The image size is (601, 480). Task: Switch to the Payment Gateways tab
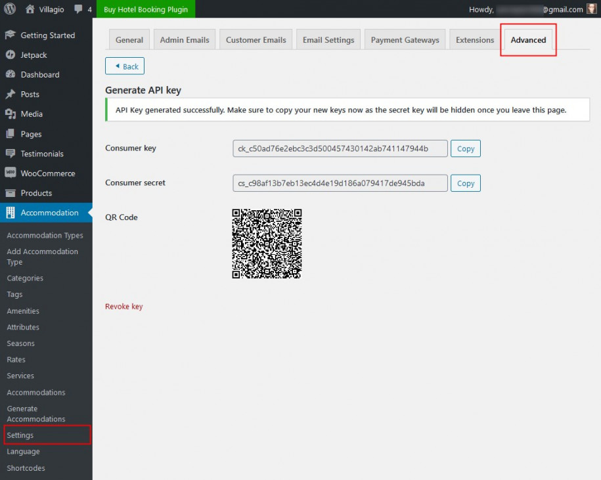point(405,40)
